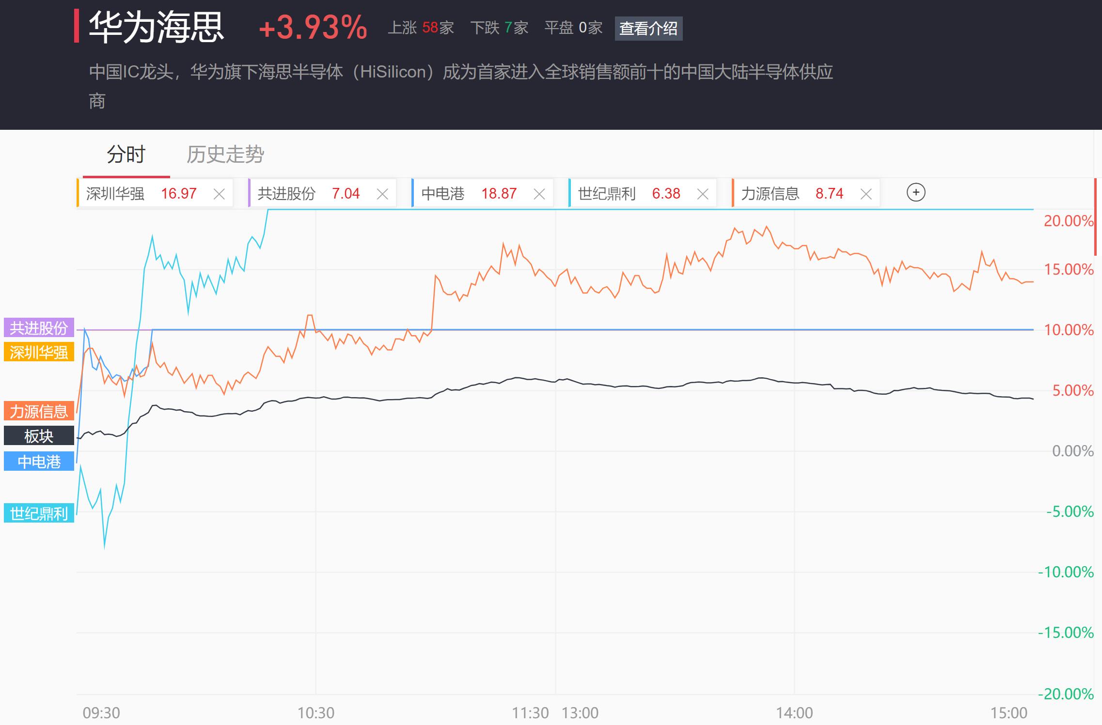
Task: Close the 中电港 stock chip
Action: [539, 194]
